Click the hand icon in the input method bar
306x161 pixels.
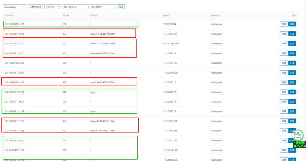tap(295, 146)
